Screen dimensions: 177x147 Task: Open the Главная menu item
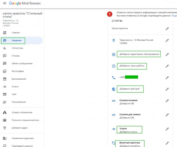click(16, 33)
